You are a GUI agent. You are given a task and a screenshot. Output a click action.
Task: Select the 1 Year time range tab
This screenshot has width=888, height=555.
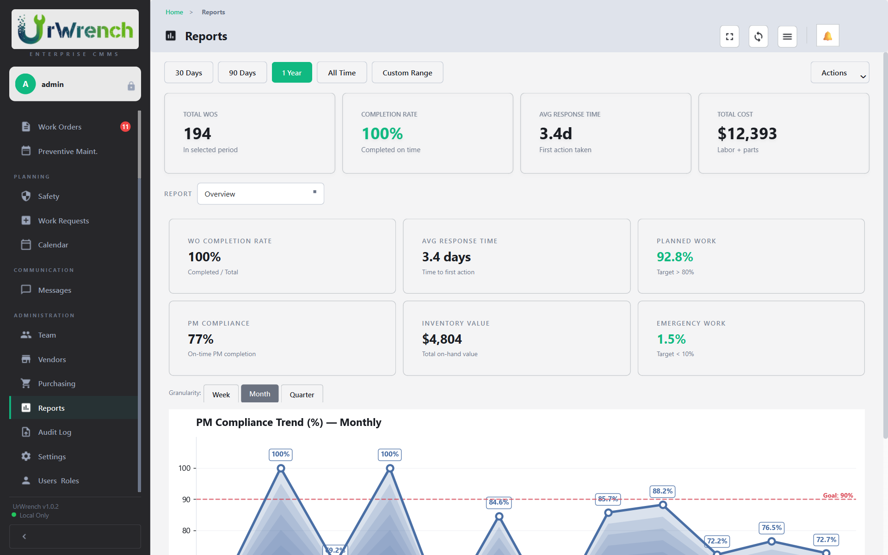point(292,72)
